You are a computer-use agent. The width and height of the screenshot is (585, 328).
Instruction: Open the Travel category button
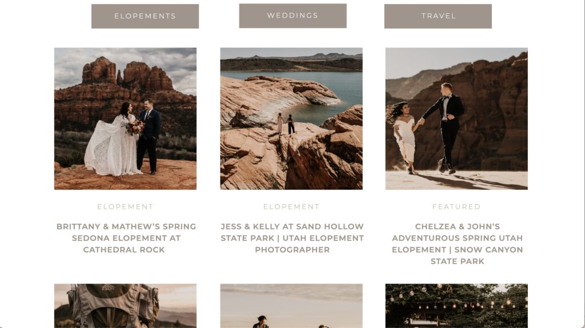(438, 16)
